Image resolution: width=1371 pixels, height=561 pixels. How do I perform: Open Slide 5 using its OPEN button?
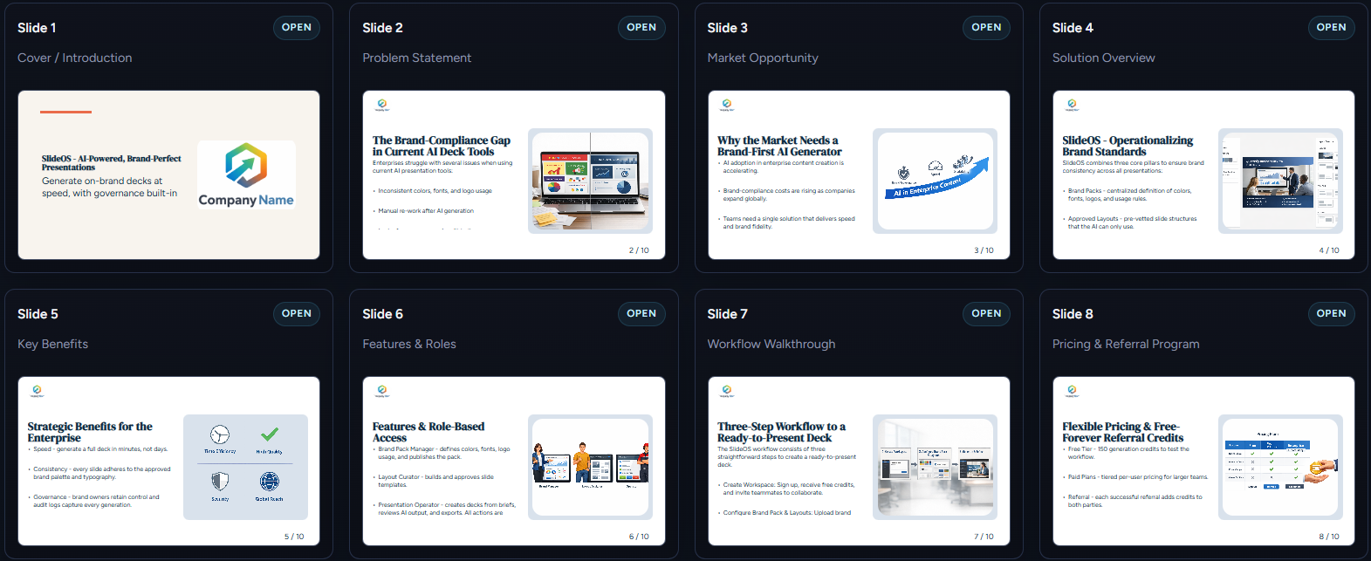(x=297, y=314)
